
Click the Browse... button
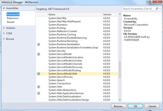point(119,106)
